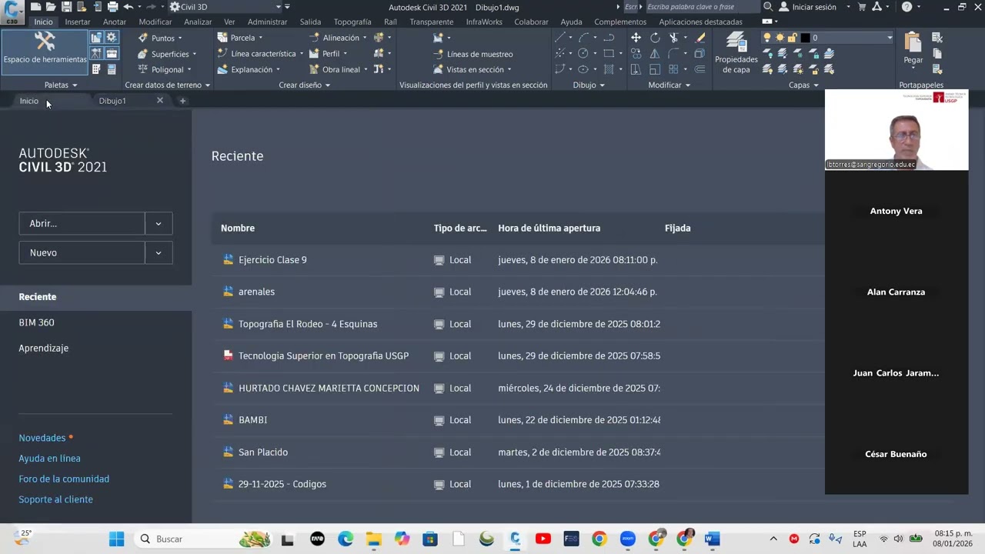Select the Copy tool in Modificar panel
The height and width of the screenshot is (554, 985).
636,53
